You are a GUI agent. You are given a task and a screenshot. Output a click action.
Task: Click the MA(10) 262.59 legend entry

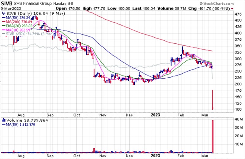[16, 30]
